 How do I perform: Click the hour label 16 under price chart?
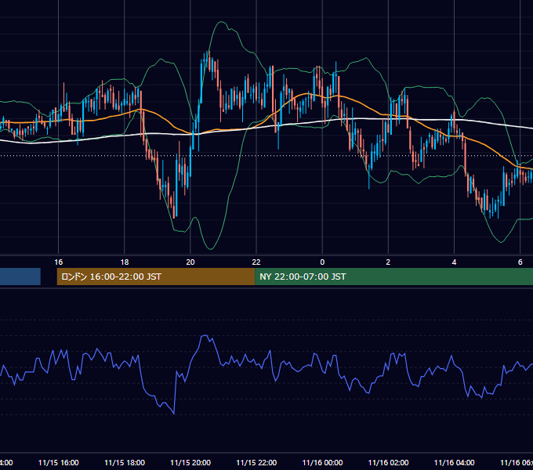click(59, 262)
